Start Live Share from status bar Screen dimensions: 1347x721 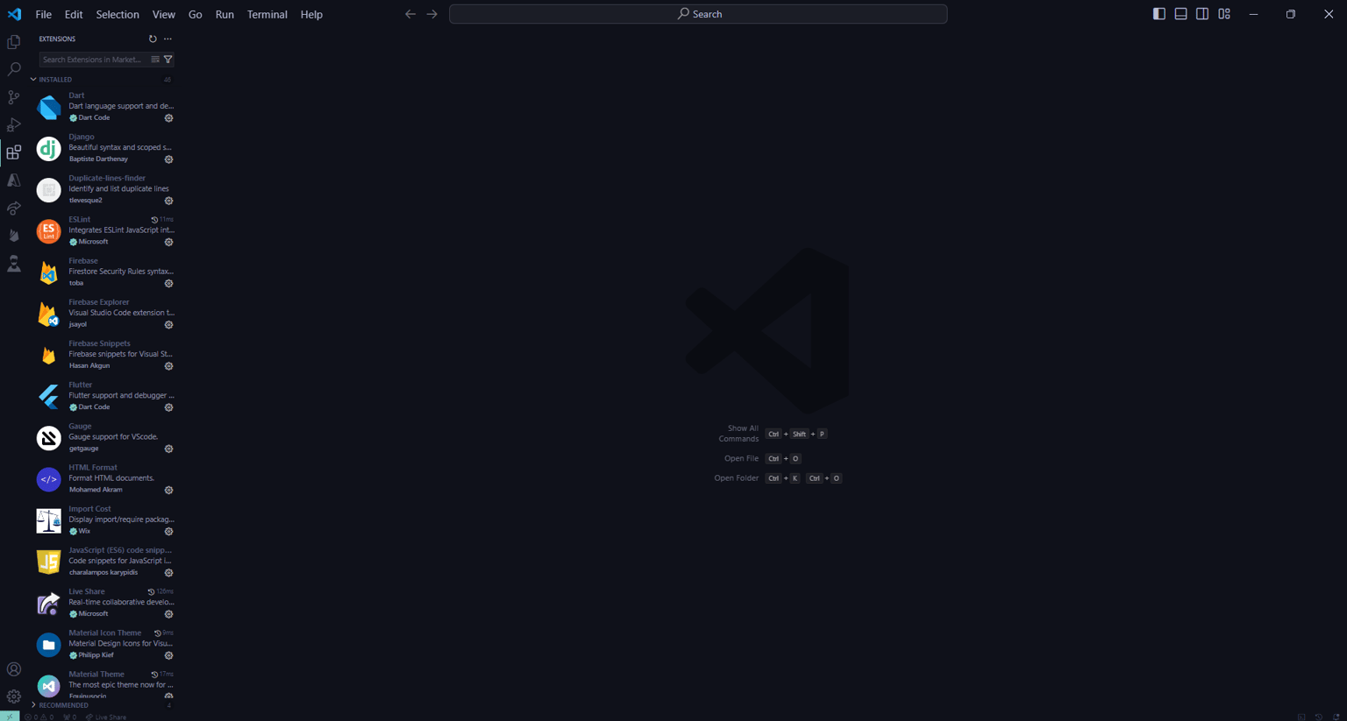click(x=106, y=717)
